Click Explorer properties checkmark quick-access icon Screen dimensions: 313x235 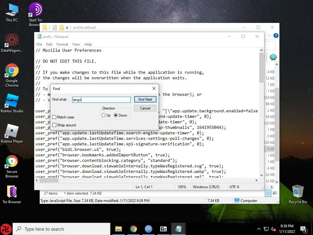[55, 28]
